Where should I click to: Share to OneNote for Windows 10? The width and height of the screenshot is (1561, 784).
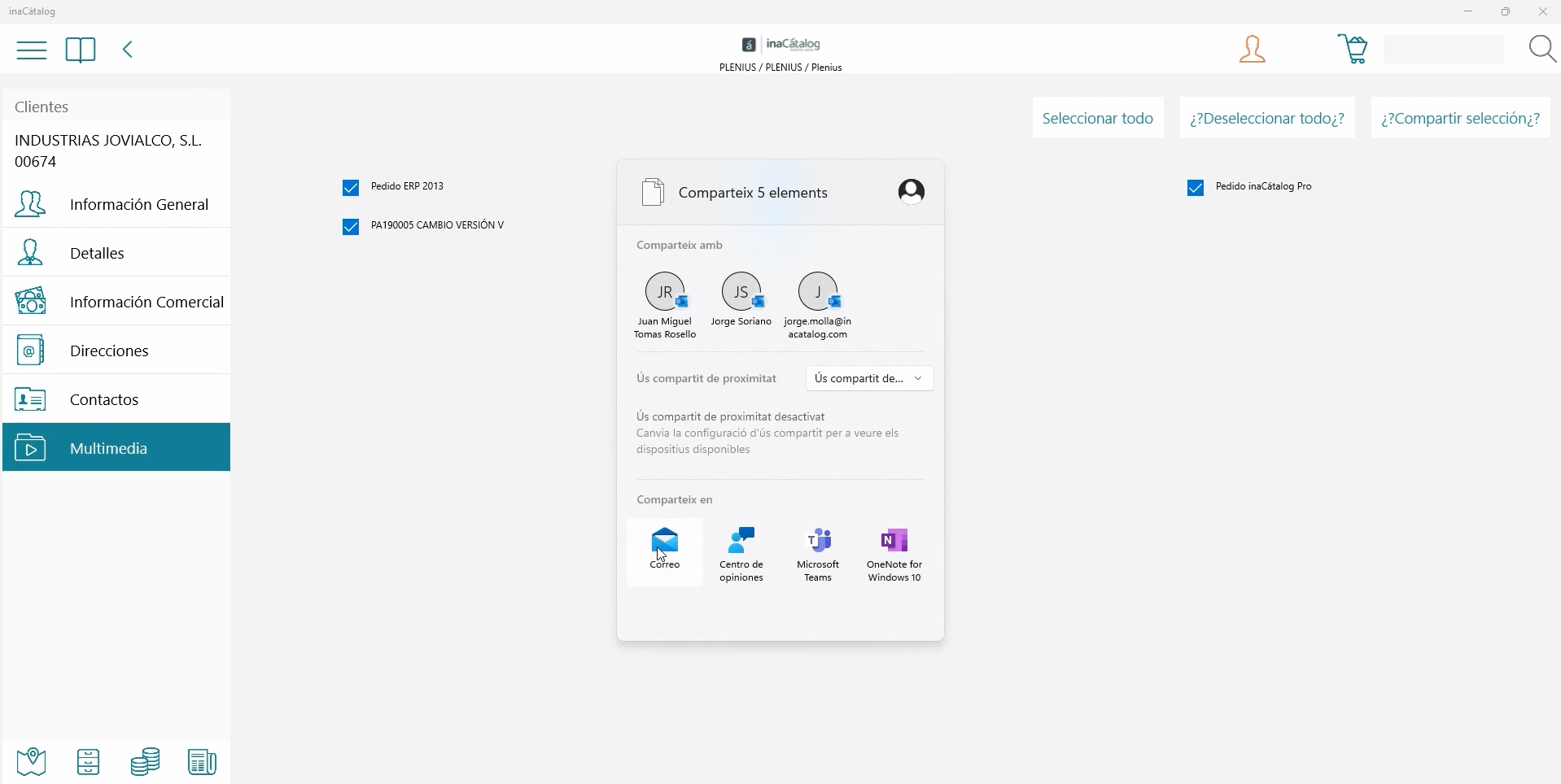pos(895,555)
